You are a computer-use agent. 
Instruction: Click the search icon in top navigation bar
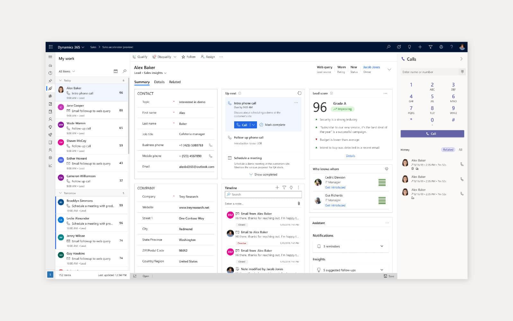pyautogui.click(x=388, y=47)
